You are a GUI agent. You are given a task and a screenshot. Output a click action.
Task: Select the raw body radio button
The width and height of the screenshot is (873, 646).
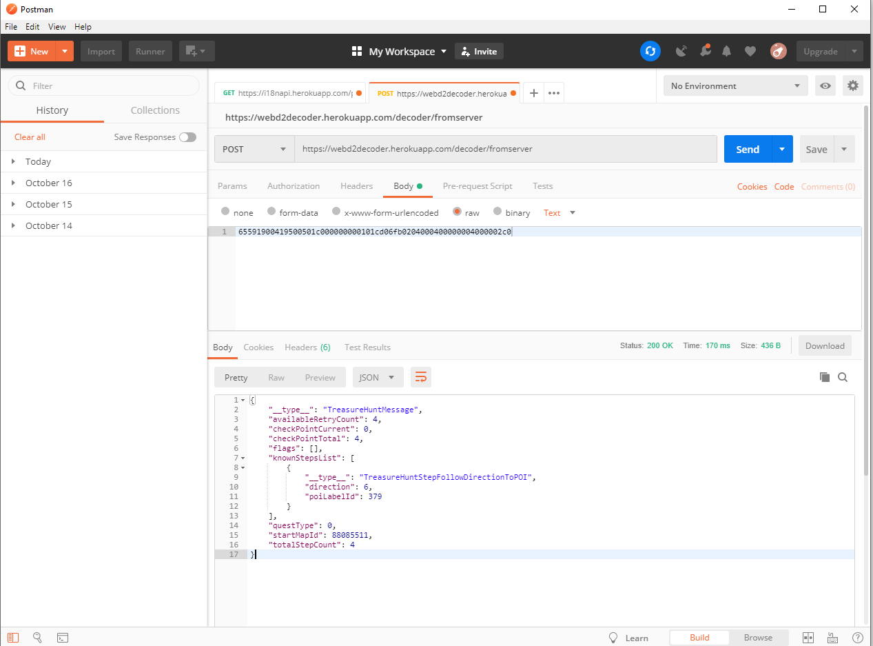(x=457, y=212)
